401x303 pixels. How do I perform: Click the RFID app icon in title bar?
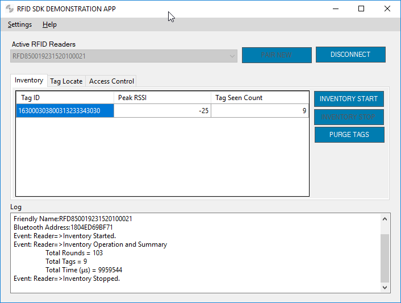tap(9, 9)
